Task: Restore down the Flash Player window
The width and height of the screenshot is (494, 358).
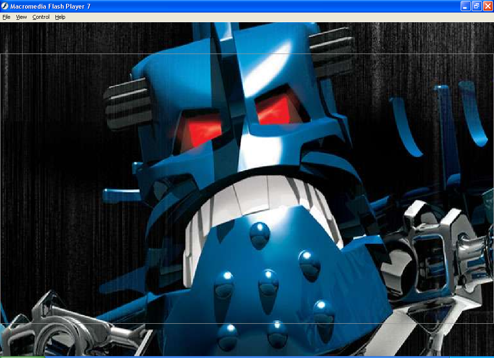Action: point(477,6)
